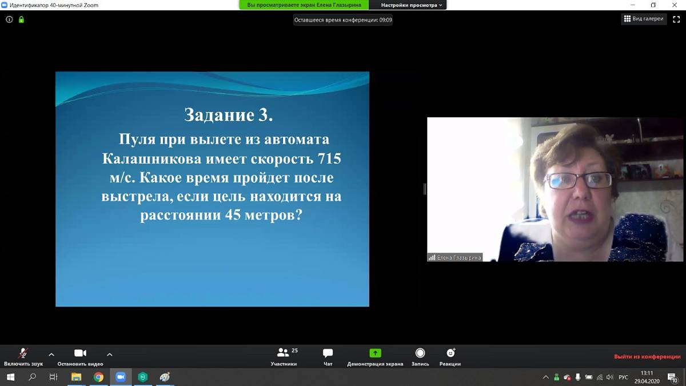Open Google Chrome from the taskbar
Image resolution: width=686 pixels, height=386 pixels.
[98, 377]
